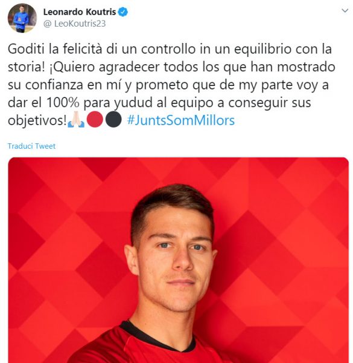Image resolution: width=353 pixels, height=363 pixels.
Task: Click the #JuntsSomMillors hashtag
Action: coord(181,120)
